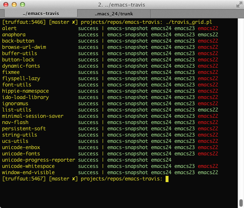Click the [truffaut:5467] prompt text
244x208 pixels.
pyautogui.click(x=24, y=179)
